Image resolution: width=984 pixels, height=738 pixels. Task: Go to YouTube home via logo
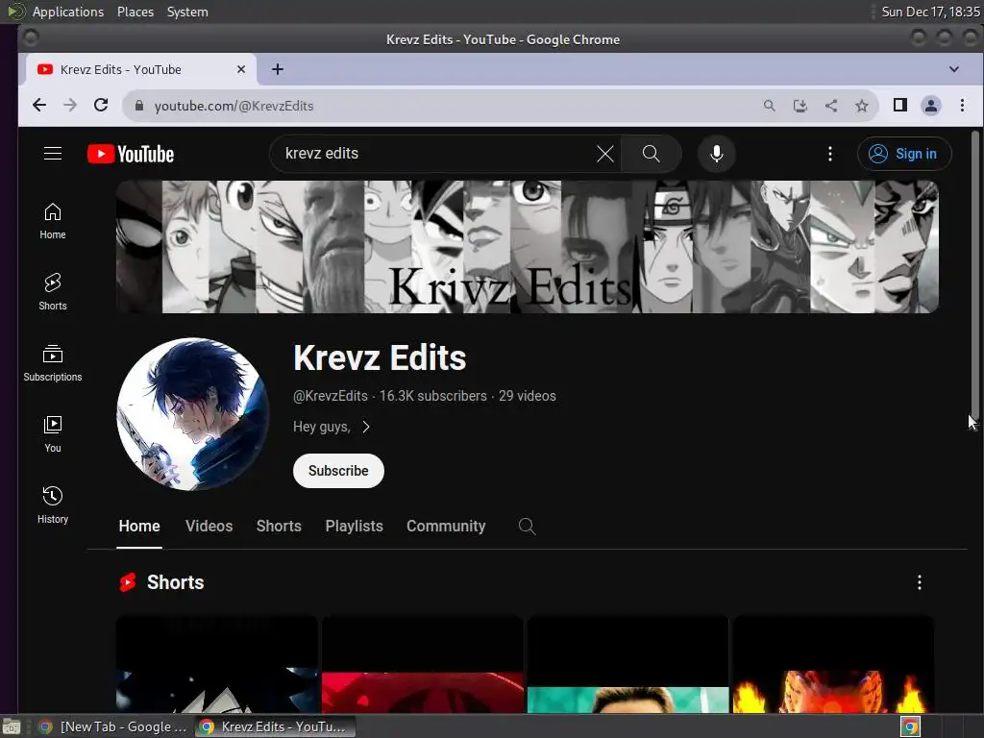tap(131, 154)
